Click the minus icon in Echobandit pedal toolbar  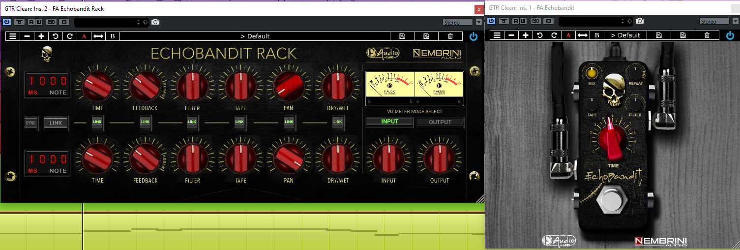tap(511, 35)
